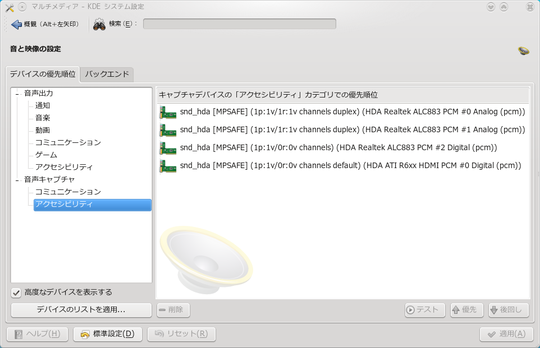Toggle 高度なデバイスを表示する checkbox
This screenshot has width=540, height=348.
pos(16,293)
